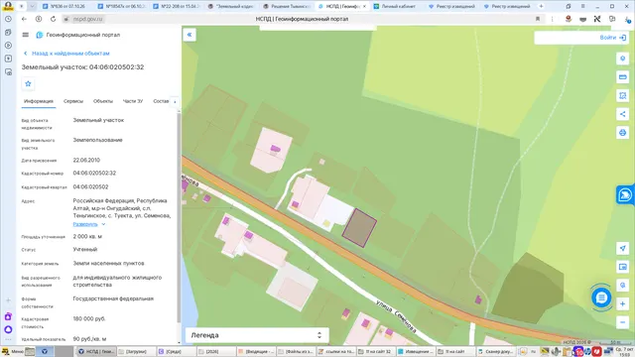
Task: Go back via Назад к найденным объектам
Action: click(x=66, y=54)
